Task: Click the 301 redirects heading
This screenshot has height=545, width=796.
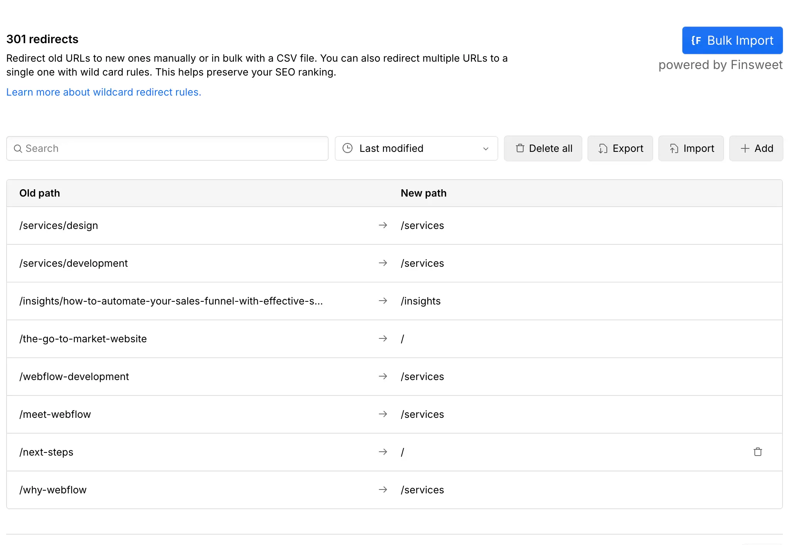Action: tap(42, 39)
